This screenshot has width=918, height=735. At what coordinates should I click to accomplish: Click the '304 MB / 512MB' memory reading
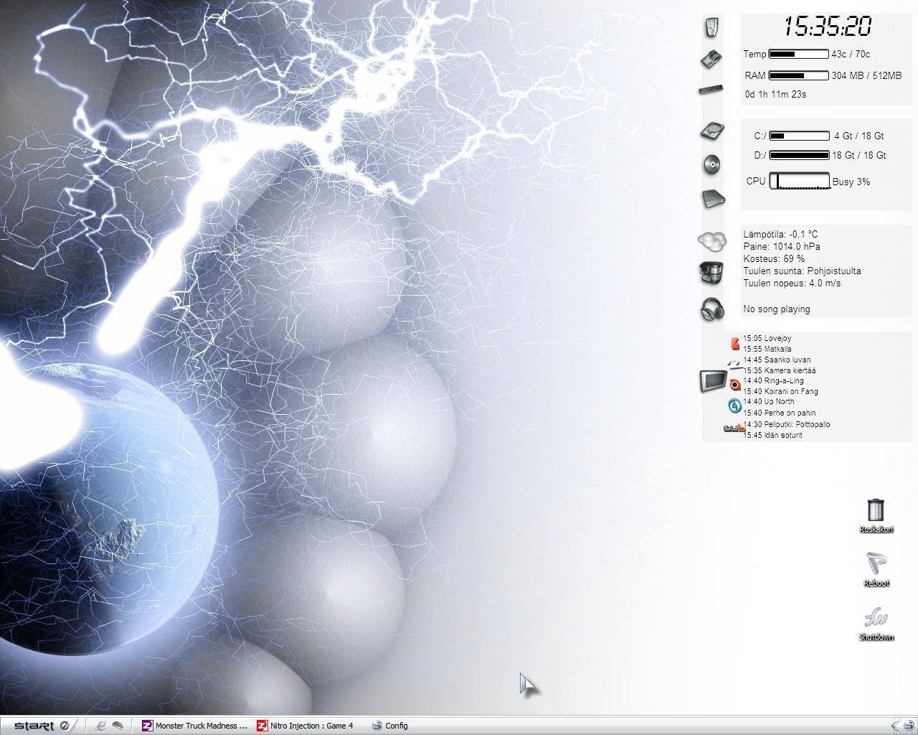pos(866,75)
